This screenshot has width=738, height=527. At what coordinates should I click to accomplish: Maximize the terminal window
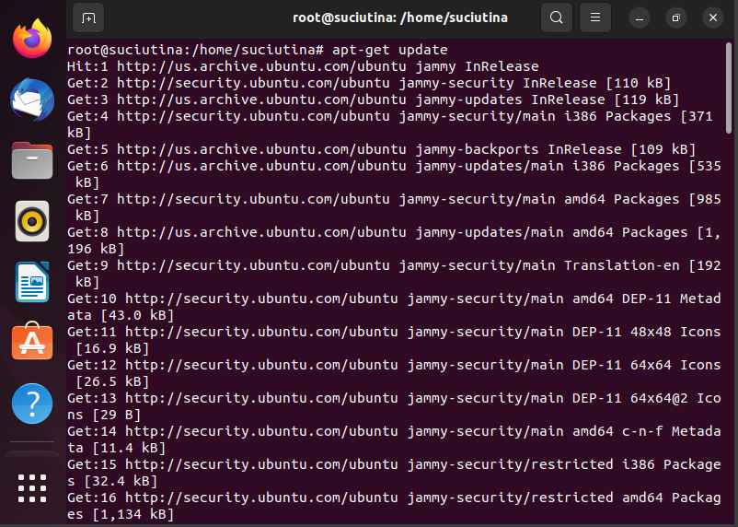click(x=675, y=18)
